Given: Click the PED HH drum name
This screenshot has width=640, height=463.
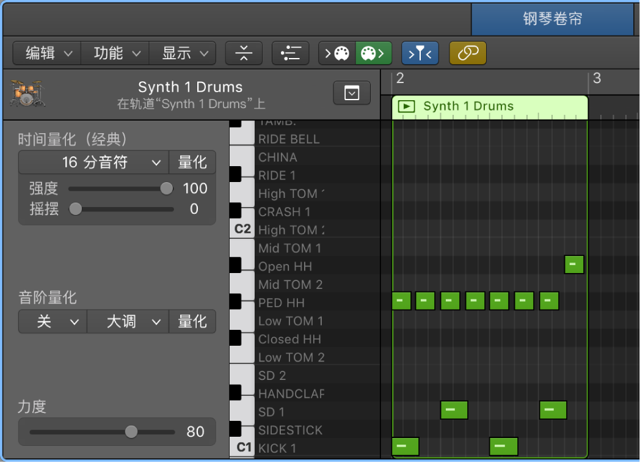Looking at the screenshot, I should click(282, 303).
